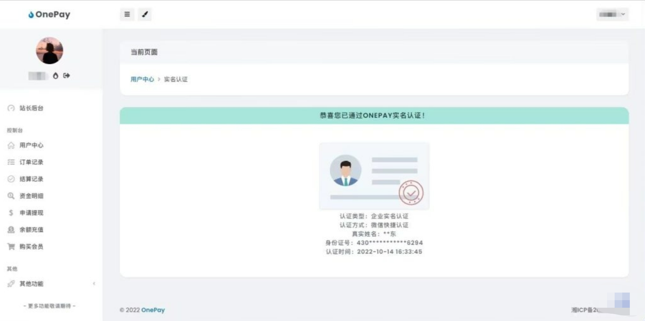The height and width of the screenshot is (321, 645).
Task: Click the check circle icon for 结算记录
Action: tap(11, 179)
